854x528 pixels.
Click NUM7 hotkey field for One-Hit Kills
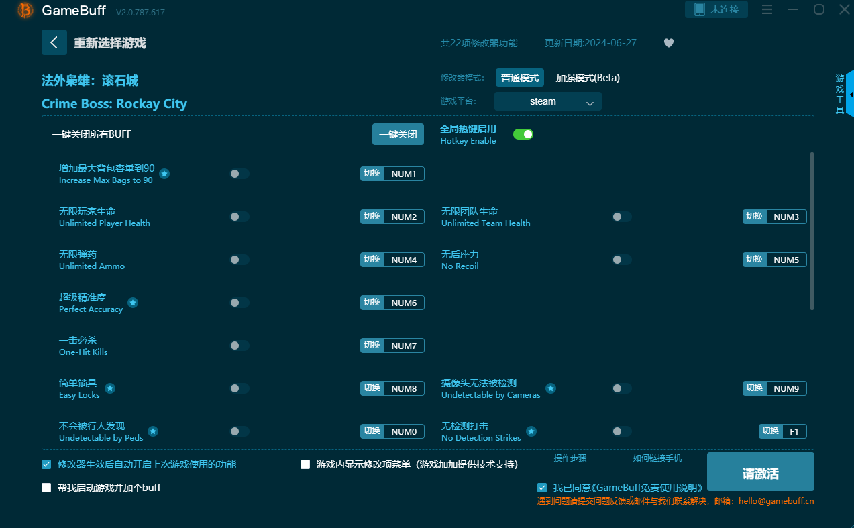pyautogui.click(x=404, y=346)
